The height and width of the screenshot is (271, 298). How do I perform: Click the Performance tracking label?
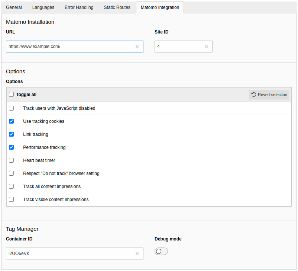pos(44,147)
